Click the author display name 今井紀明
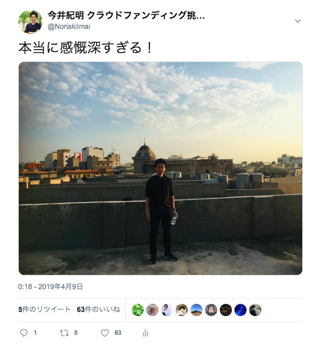This screenshot has height=346, width=319. (x=66, y=15)
